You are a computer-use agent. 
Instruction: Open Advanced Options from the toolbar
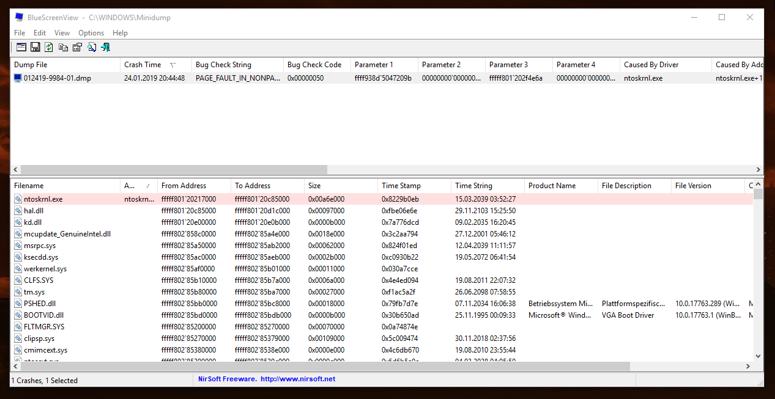click(x=21, y=47)
